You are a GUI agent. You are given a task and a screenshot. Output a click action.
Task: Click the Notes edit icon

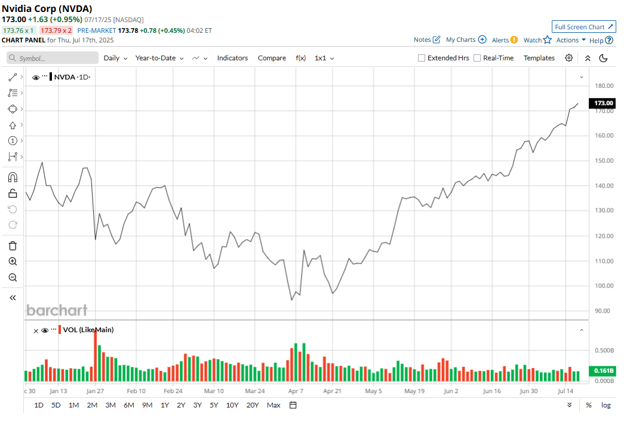(x=437, y=39)
